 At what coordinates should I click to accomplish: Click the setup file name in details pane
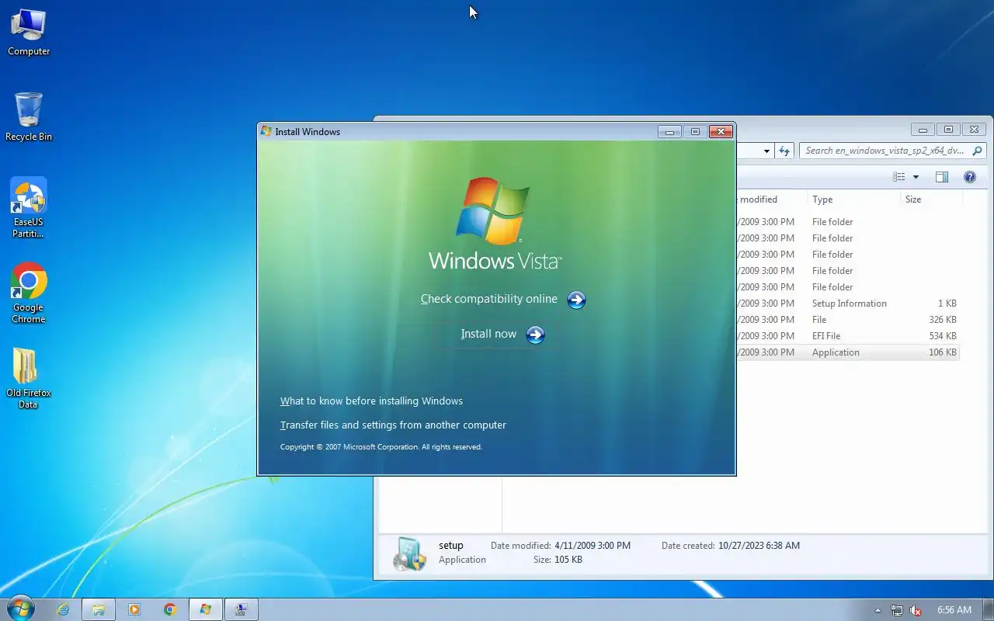(x=451, y=546)
